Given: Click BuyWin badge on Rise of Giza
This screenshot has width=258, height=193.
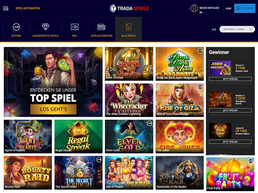Looking at the screenshot, I should 200,87.
